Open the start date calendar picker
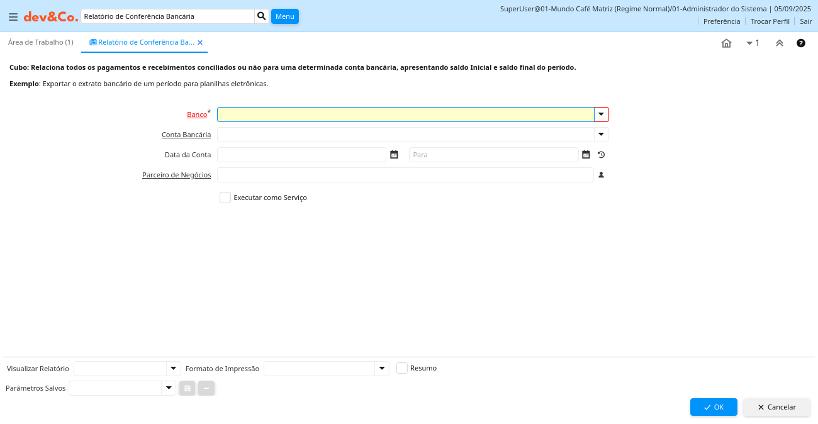 coord(394,155)
